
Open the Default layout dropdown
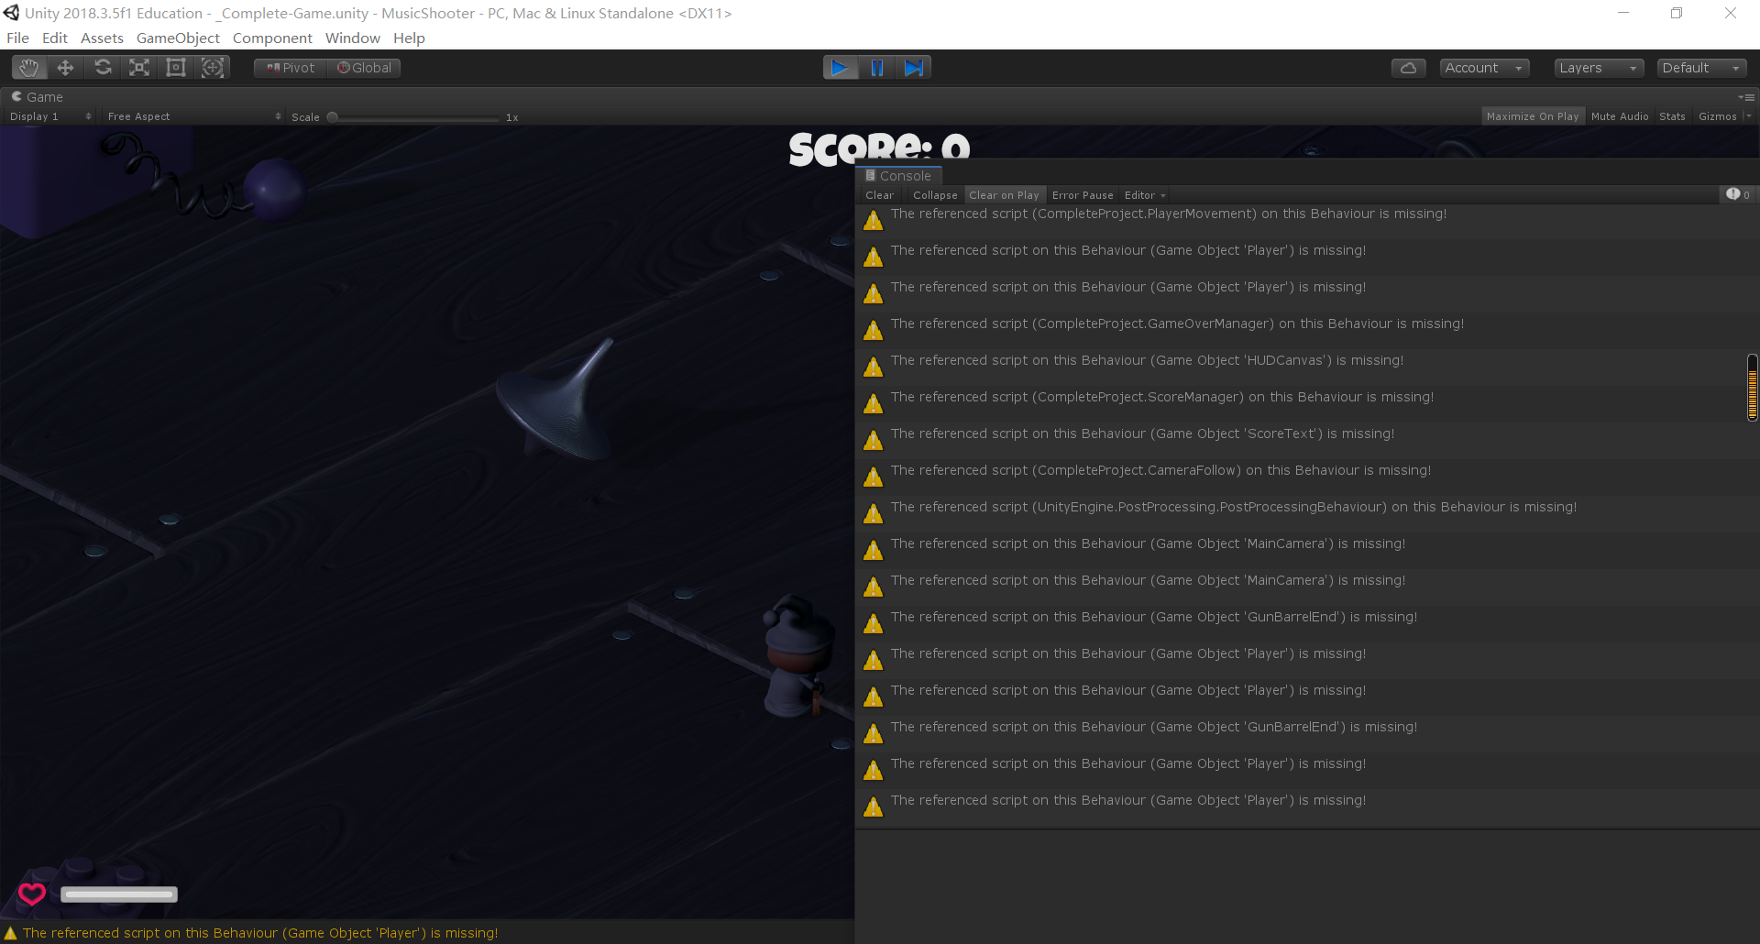pyautogui.click(x=1701, y=68)
